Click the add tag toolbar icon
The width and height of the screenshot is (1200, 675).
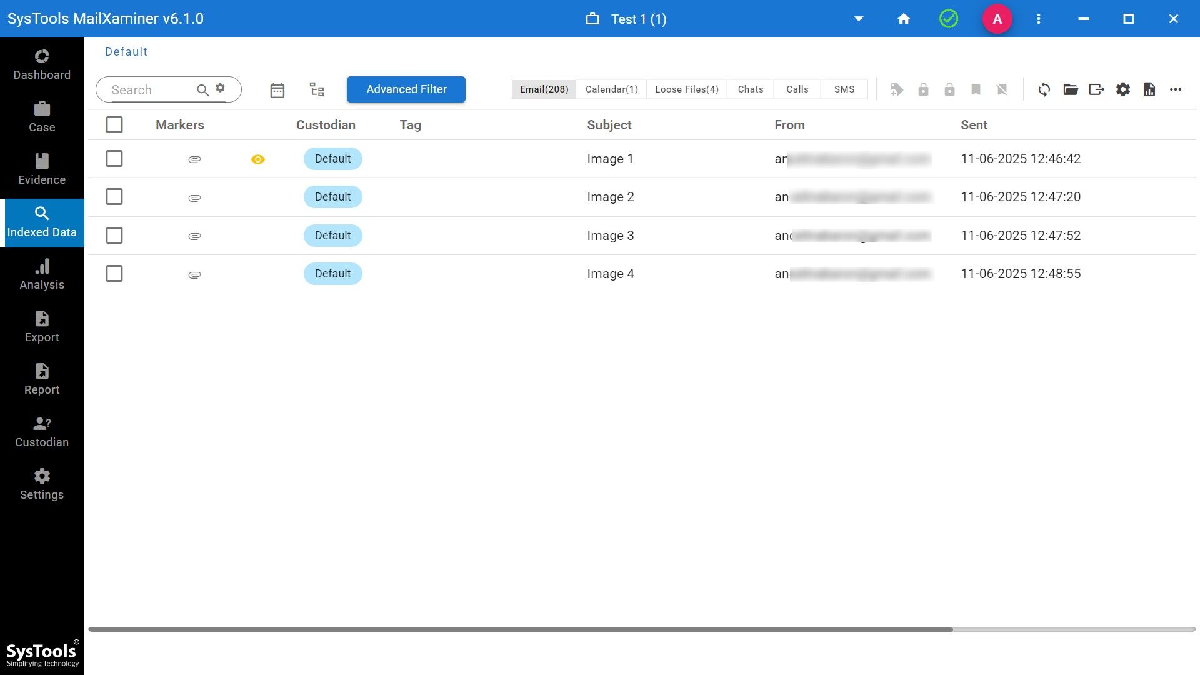(897, 89)
